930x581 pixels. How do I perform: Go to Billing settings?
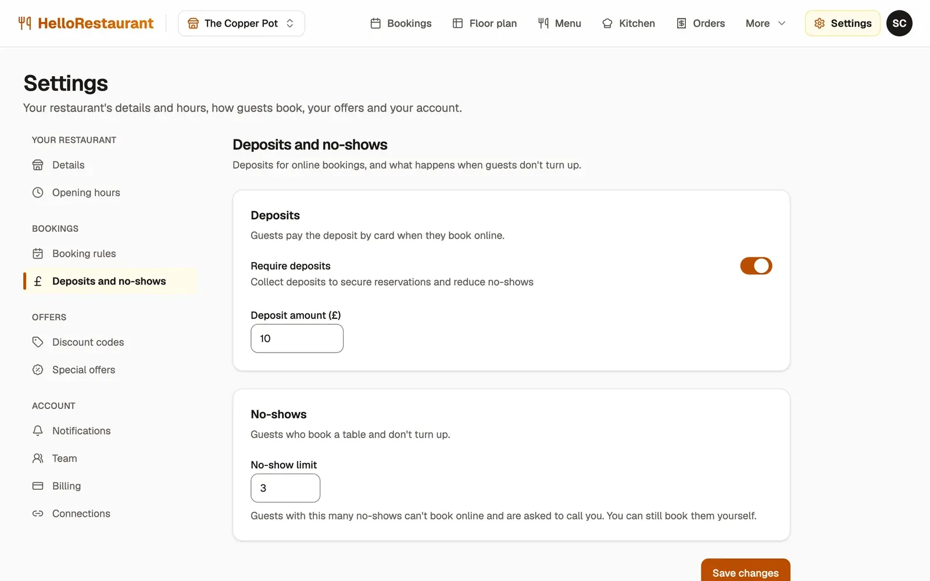tap(110, 486)
